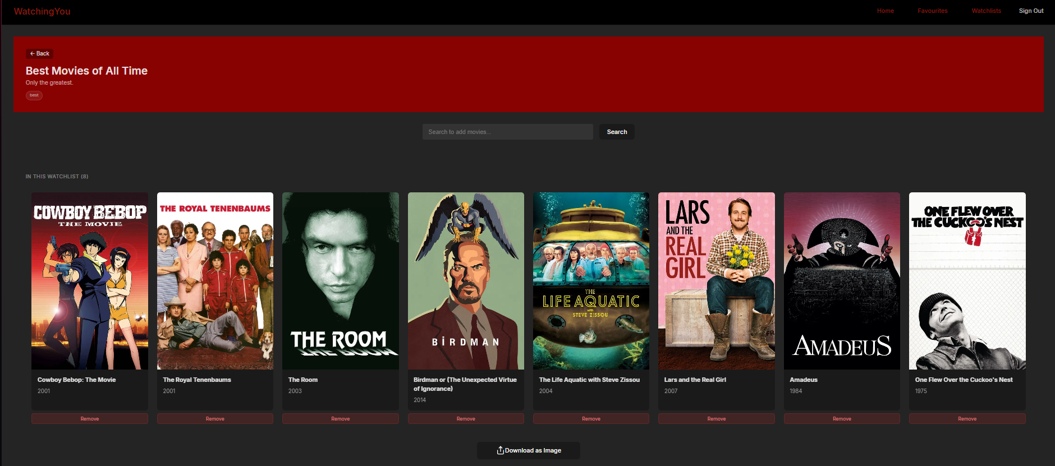This screenshot has height=466, width=1055.
Task: Click the year 1984 under Amadeus
Action: [796, 391]
